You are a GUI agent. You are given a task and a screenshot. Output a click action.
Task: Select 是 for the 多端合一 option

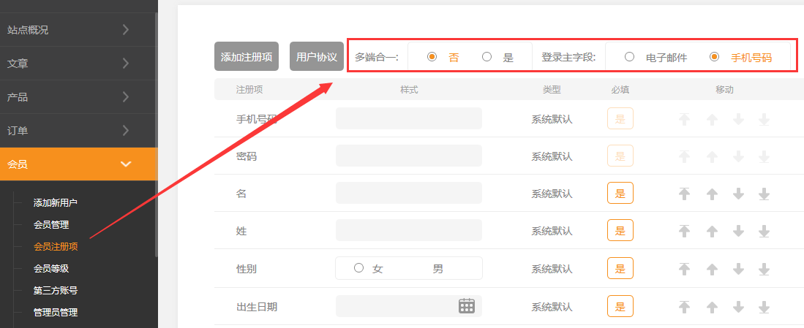(487, 57)
